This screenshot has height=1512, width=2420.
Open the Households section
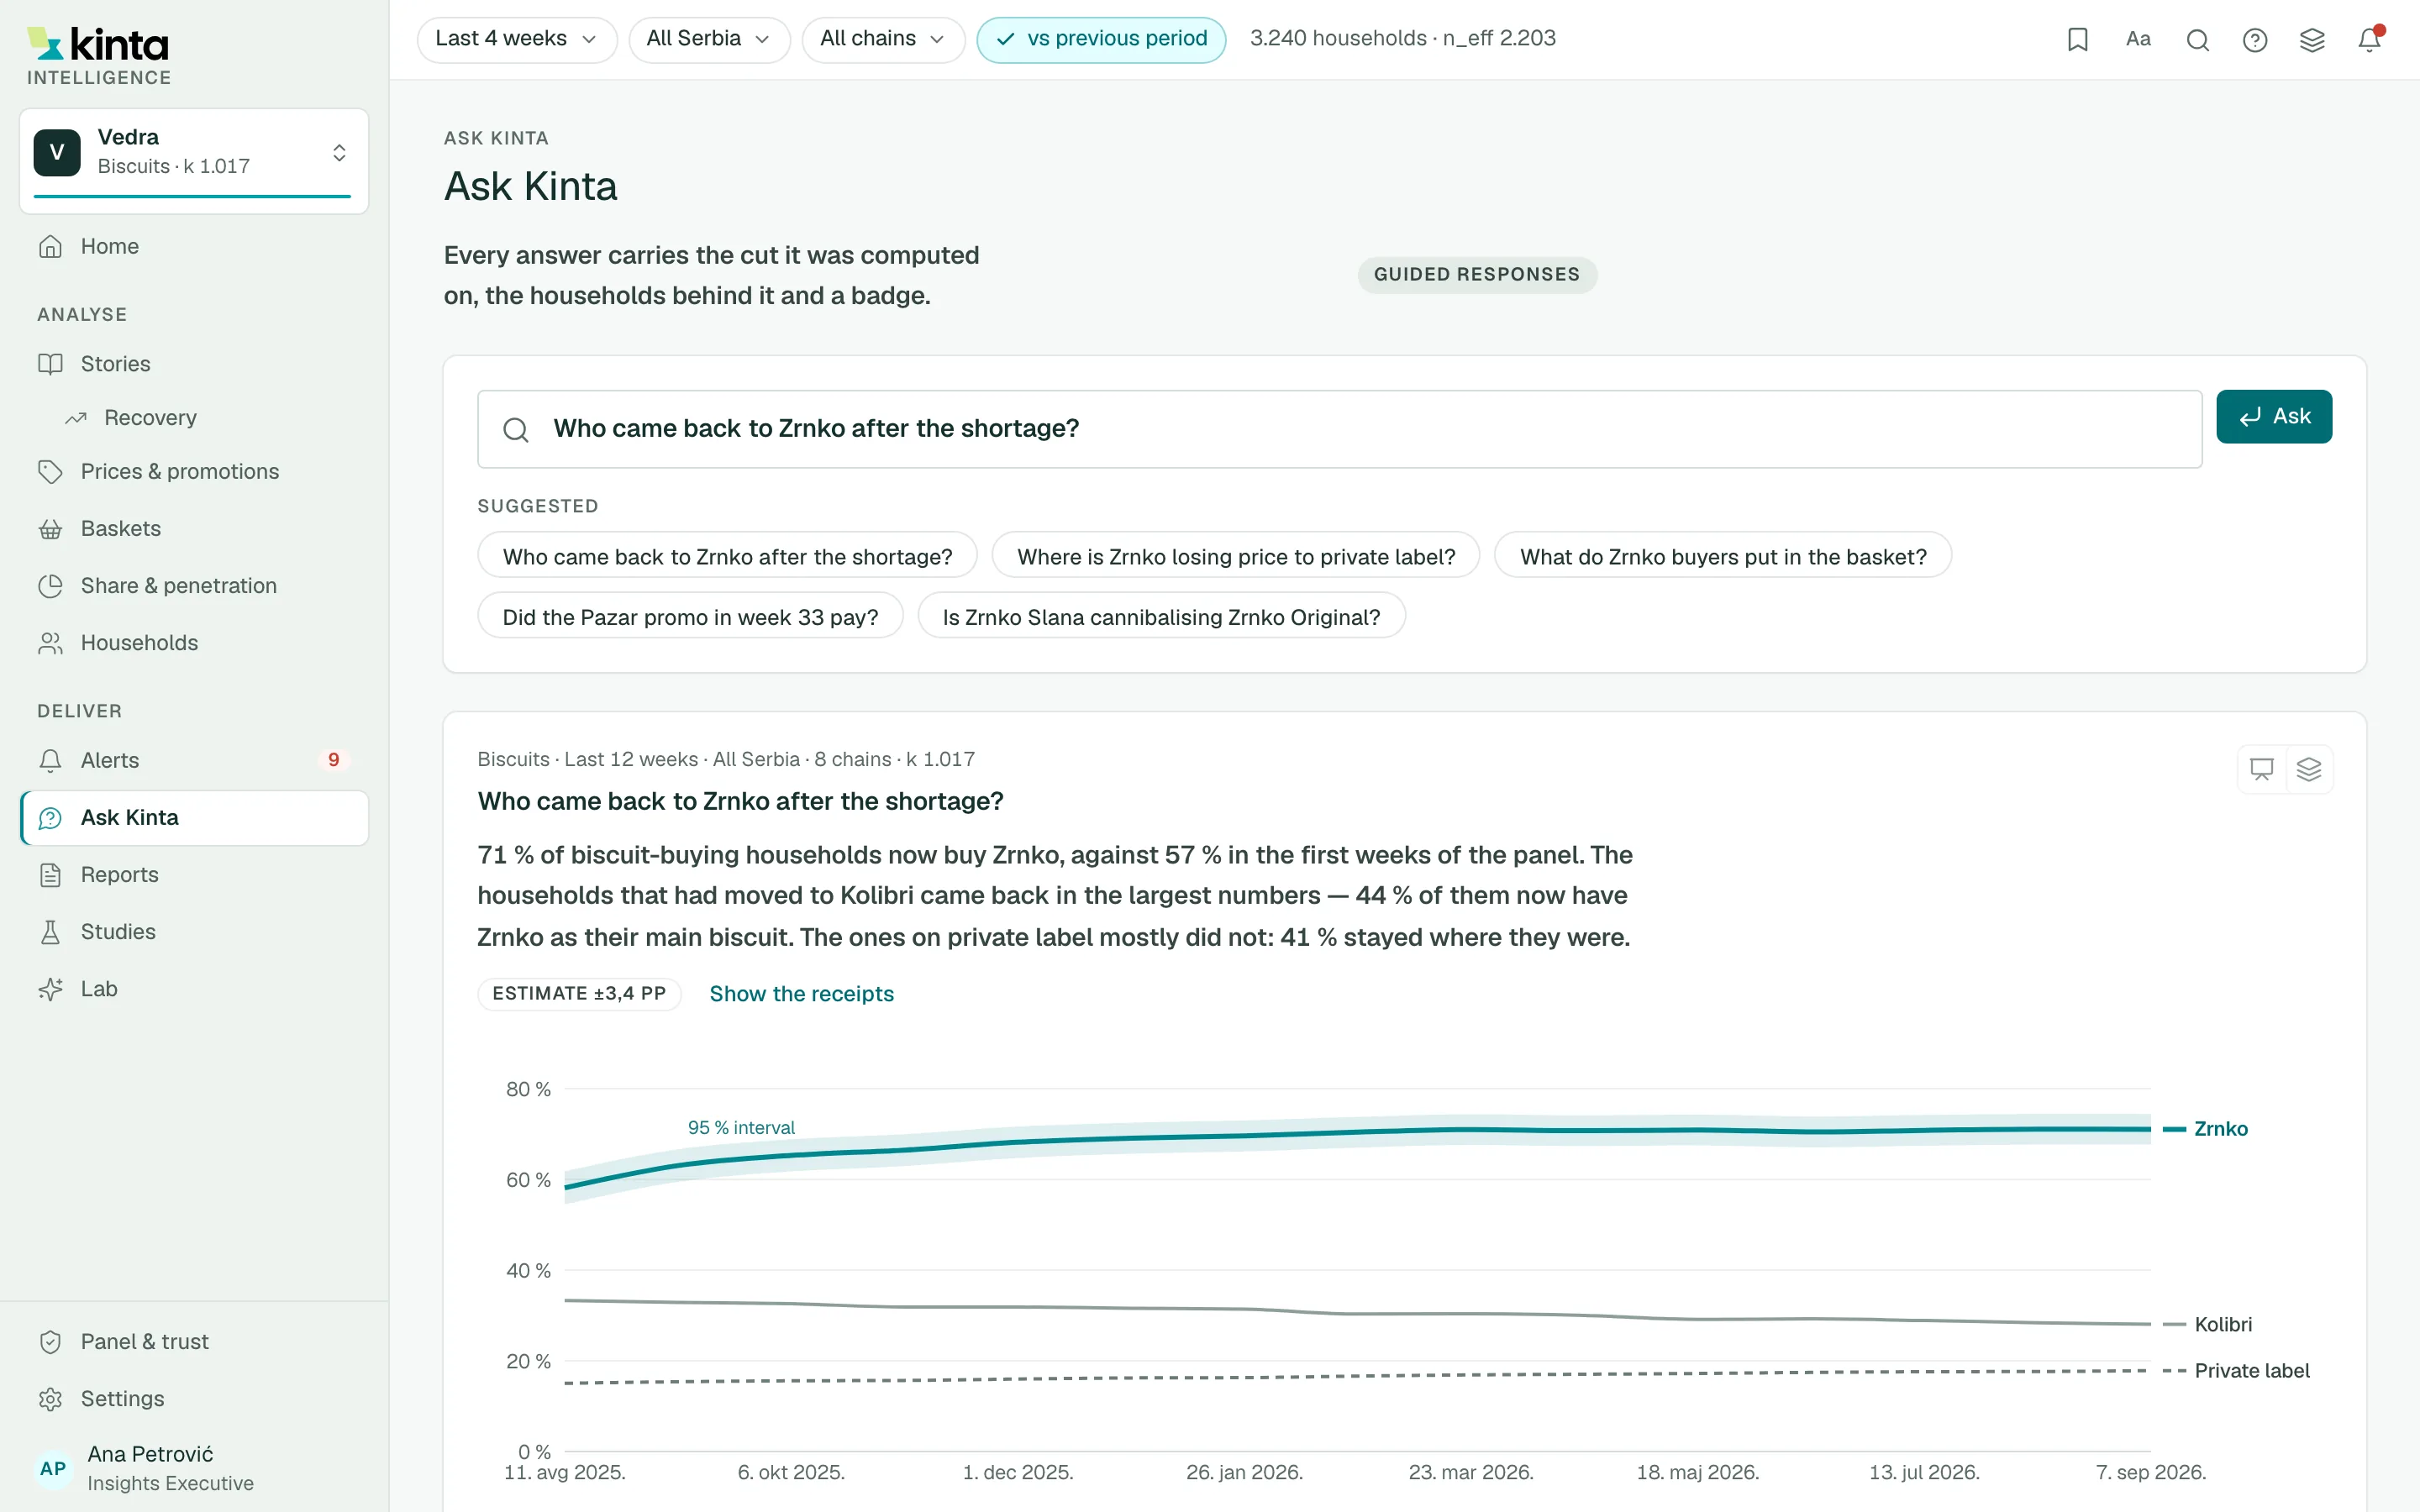[x=194, y=642]
